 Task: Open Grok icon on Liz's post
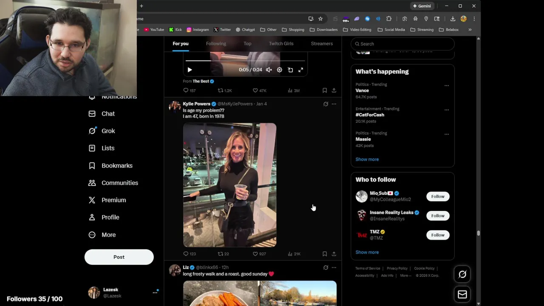(x=326, y=267)
